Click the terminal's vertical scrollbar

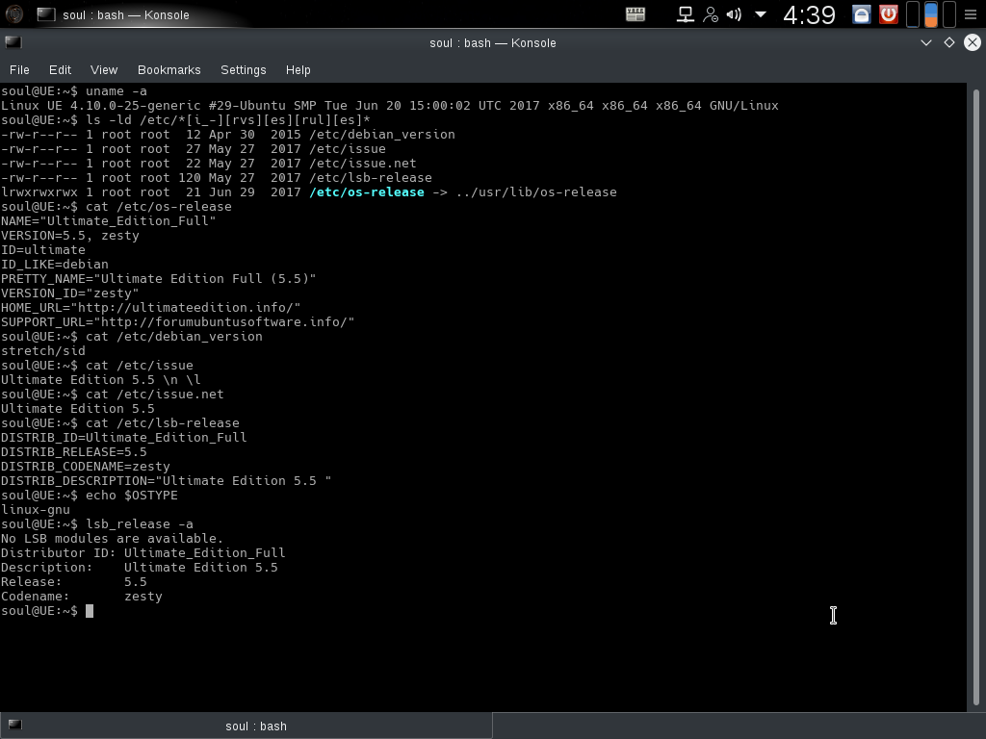[x=976, y=397]
